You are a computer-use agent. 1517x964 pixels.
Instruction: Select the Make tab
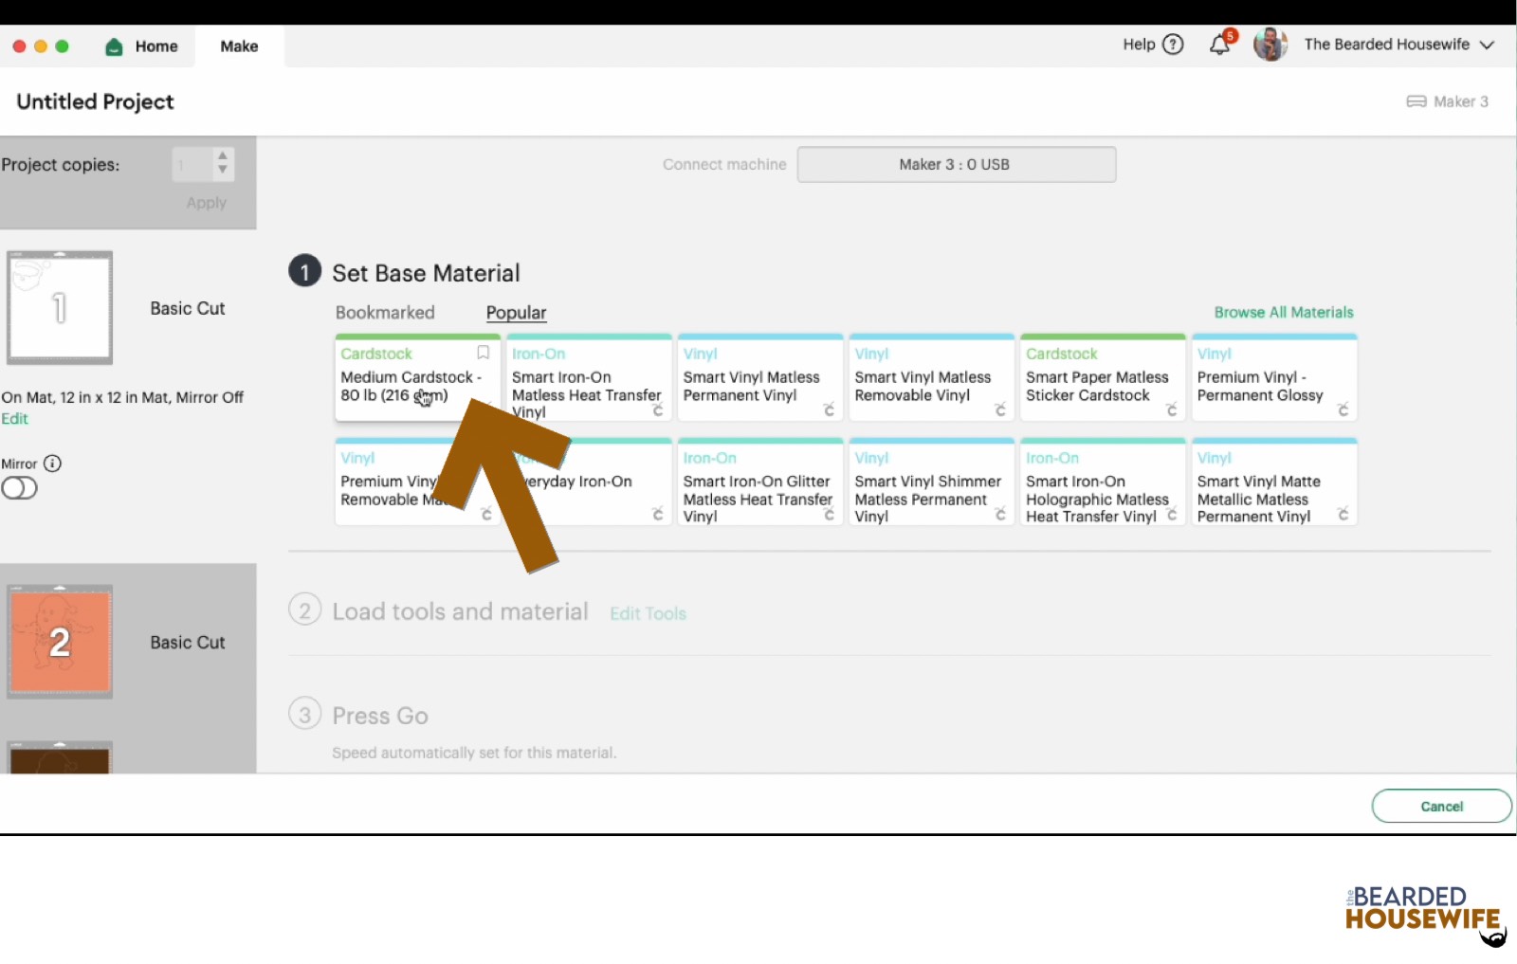(239, 46)
